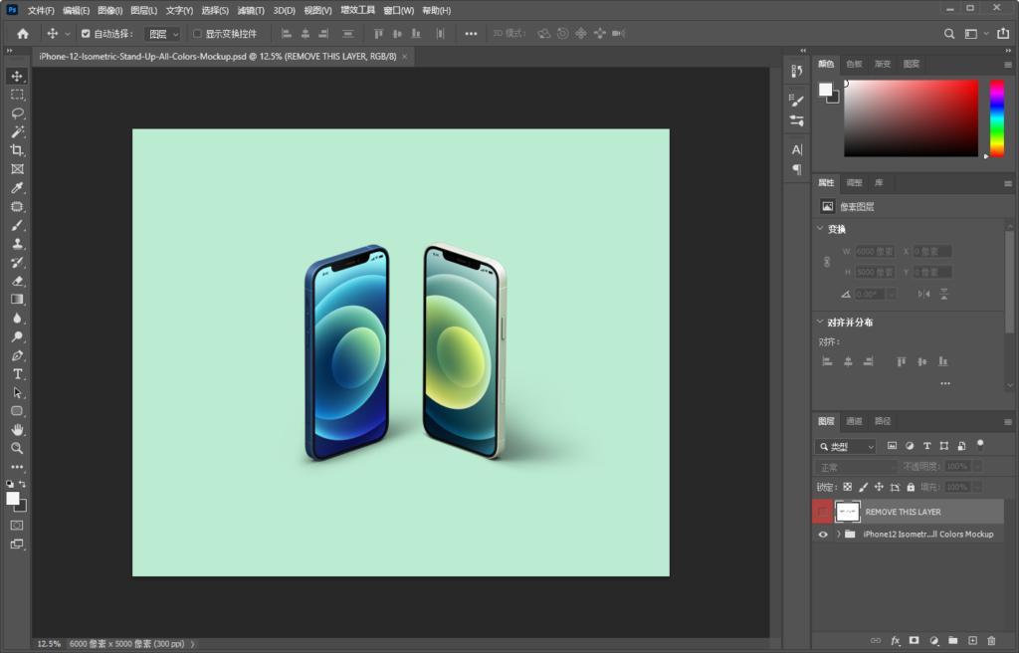This screenshot has height=653, width=1019.
Task: Collapse the 变换 section
Action: click(x=820, y=229)
